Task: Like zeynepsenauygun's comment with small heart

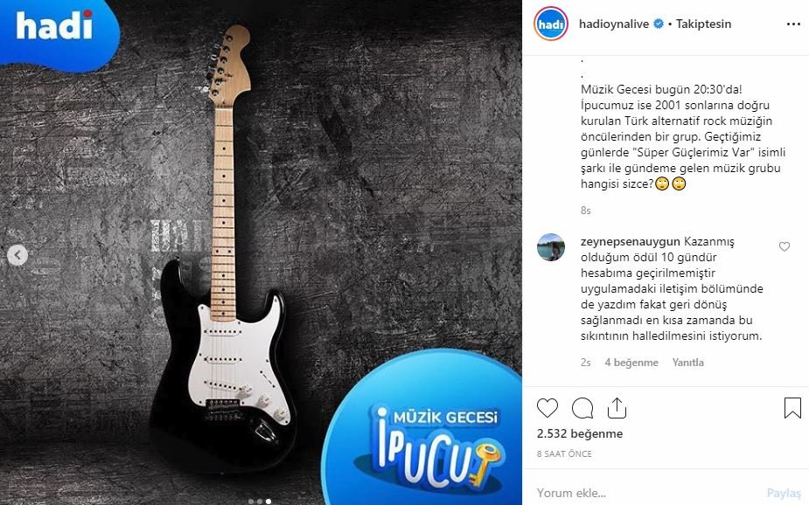Action: [785, 247]
